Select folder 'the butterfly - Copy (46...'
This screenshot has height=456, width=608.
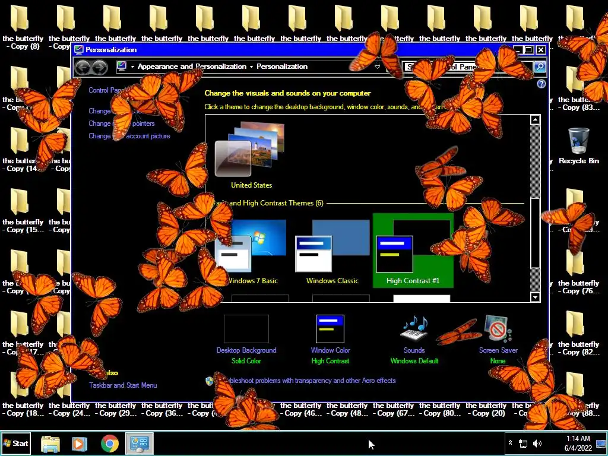click(x=300, y=409)
